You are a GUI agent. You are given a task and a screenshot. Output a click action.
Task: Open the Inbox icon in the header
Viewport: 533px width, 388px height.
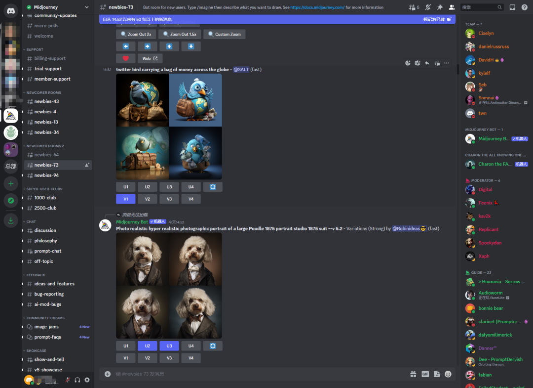[512, 7]
